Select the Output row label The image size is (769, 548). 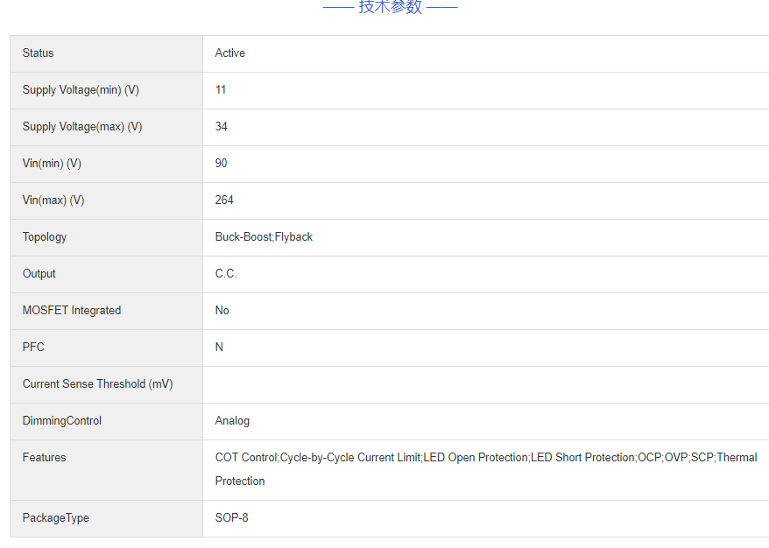(x=39, y=274)
